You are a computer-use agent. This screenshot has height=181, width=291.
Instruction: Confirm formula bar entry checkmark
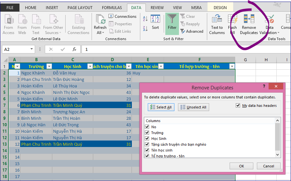coord(63,49)
